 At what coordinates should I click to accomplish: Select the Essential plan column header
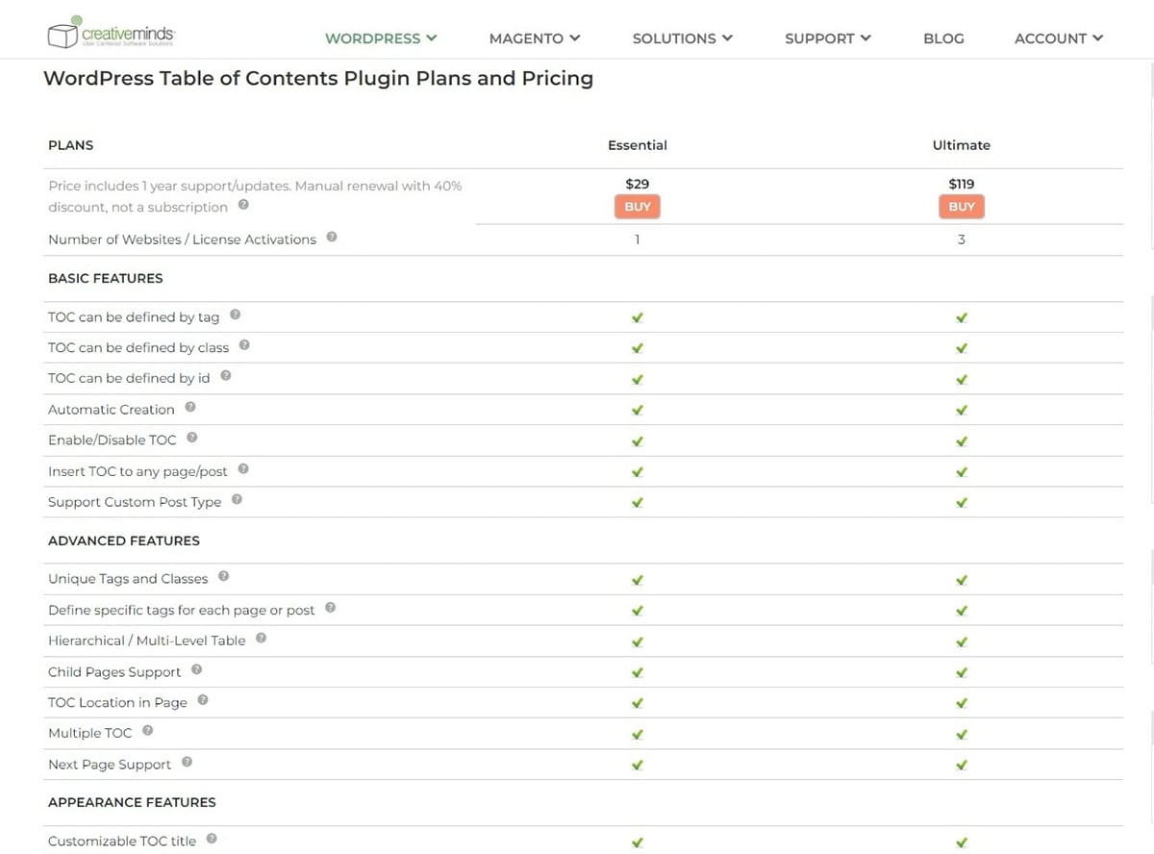click(638, 145)
